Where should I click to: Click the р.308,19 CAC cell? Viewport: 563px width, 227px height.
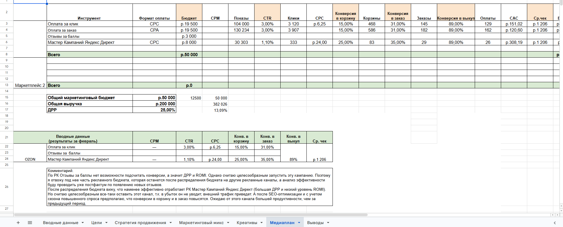[514, 42]
